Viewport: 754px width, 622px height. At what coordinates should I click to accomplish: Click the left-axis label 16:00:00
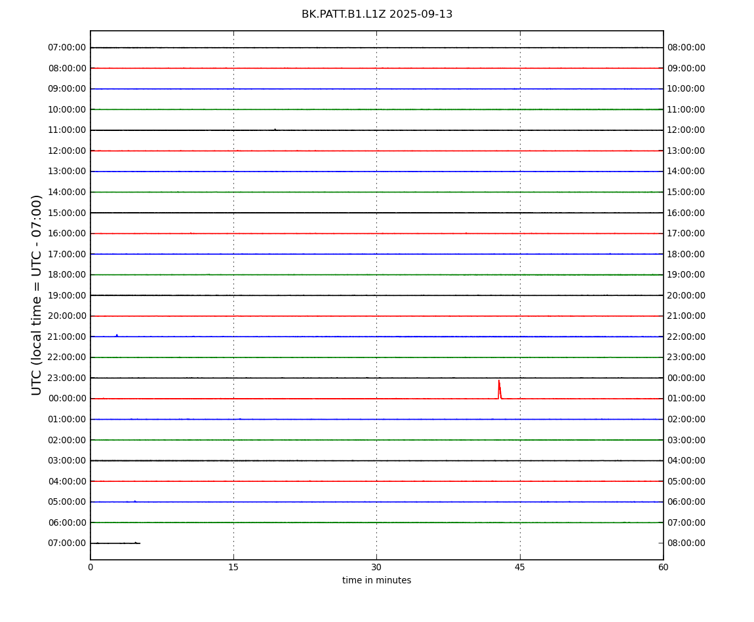point(67,234)
